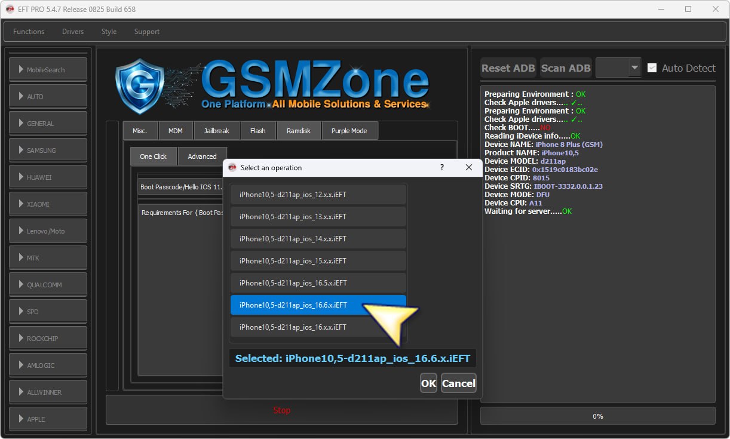This screenshot has width=730, height=439.
Task: Switch to the Purple Mode tab
Action: (349, 131)
